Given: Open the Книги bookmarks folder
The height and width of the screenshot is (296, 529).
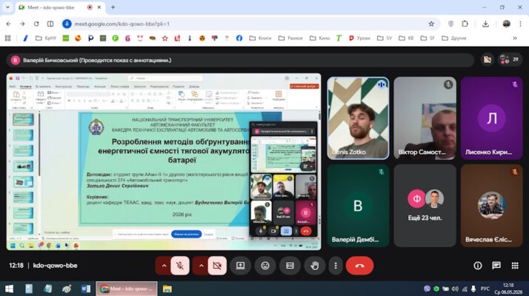Looking at the screenshot, I should [260, 38].
